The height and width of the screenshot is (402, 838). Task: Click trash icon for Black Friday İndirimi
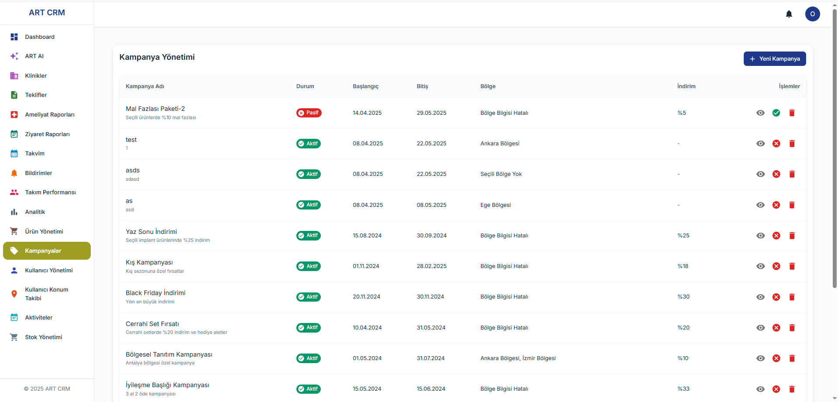point(792,297)
